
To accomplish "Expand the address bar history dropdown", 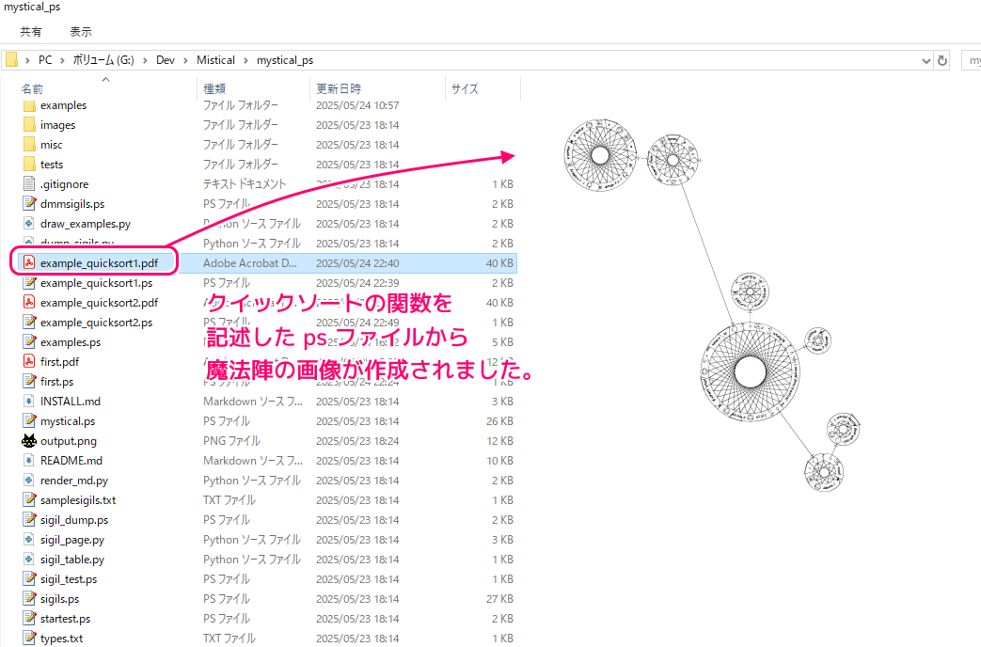I will (x=926, y=61).
